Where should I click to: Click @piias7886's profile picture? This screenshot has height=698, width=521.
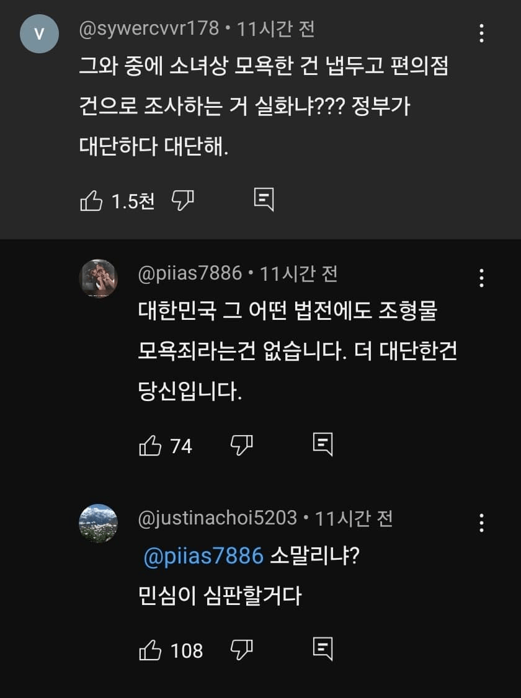[99, 278]
